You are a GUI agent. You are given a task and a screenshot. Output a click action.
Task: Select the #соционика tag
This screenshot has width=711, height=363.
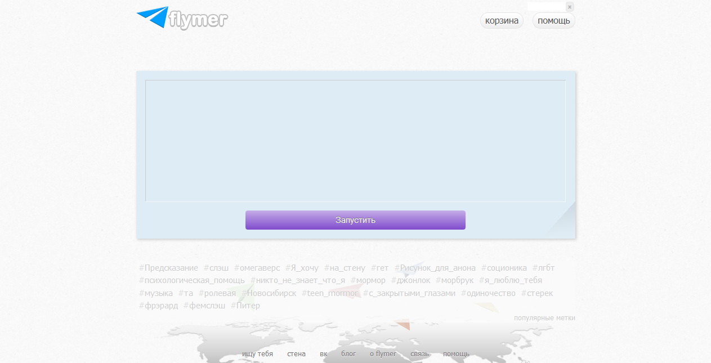click(x=504, y=268)
